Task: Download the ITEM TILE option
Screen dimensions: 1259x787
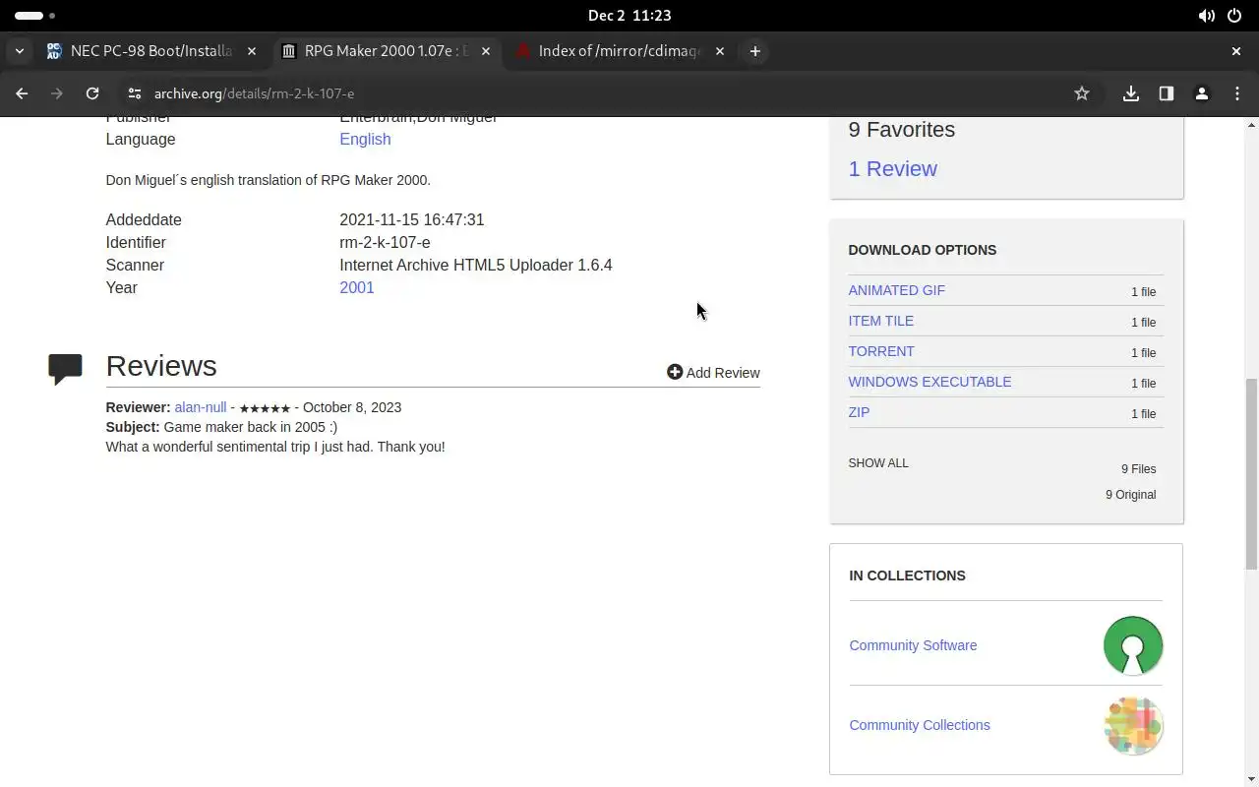Action: (880, 321)
